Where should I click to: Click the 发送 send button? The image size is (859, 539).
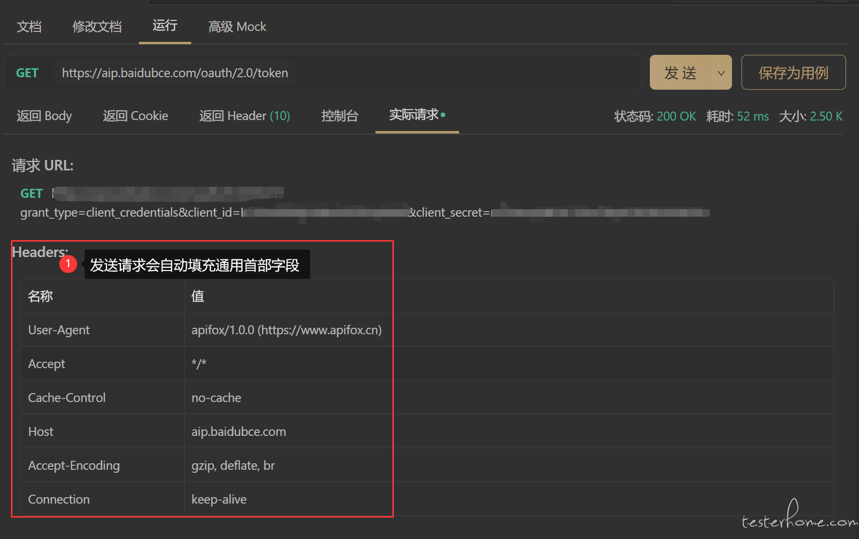click(x=680, y=72)
